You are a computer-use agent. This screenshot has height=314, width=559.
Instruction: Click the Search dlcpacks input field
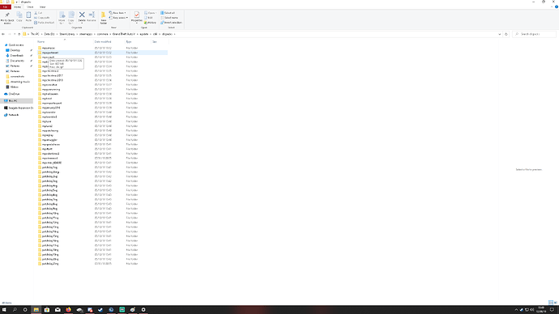pos(535,34)
